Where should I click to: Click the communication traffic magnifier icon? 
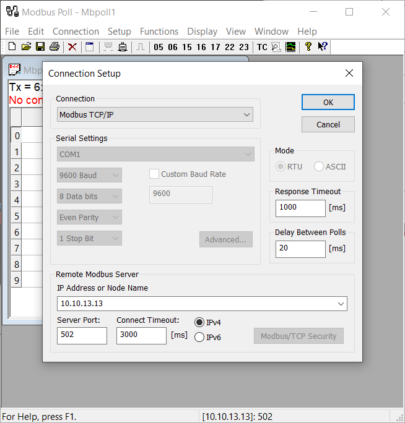[x=276, y=47]
